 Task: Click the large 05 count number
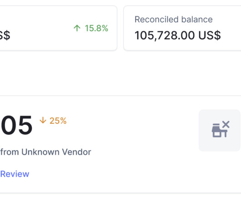pyautogui.click(x=16, y=125)
